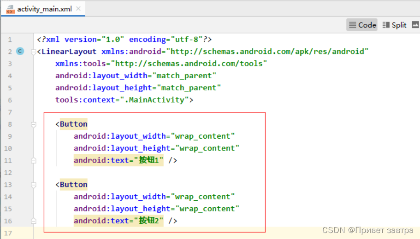The width and height of the screenshot is (420, 239).
Task: Collapse the first Button fold on line 8
Action: pyautogui.click(x=34, y=124)
